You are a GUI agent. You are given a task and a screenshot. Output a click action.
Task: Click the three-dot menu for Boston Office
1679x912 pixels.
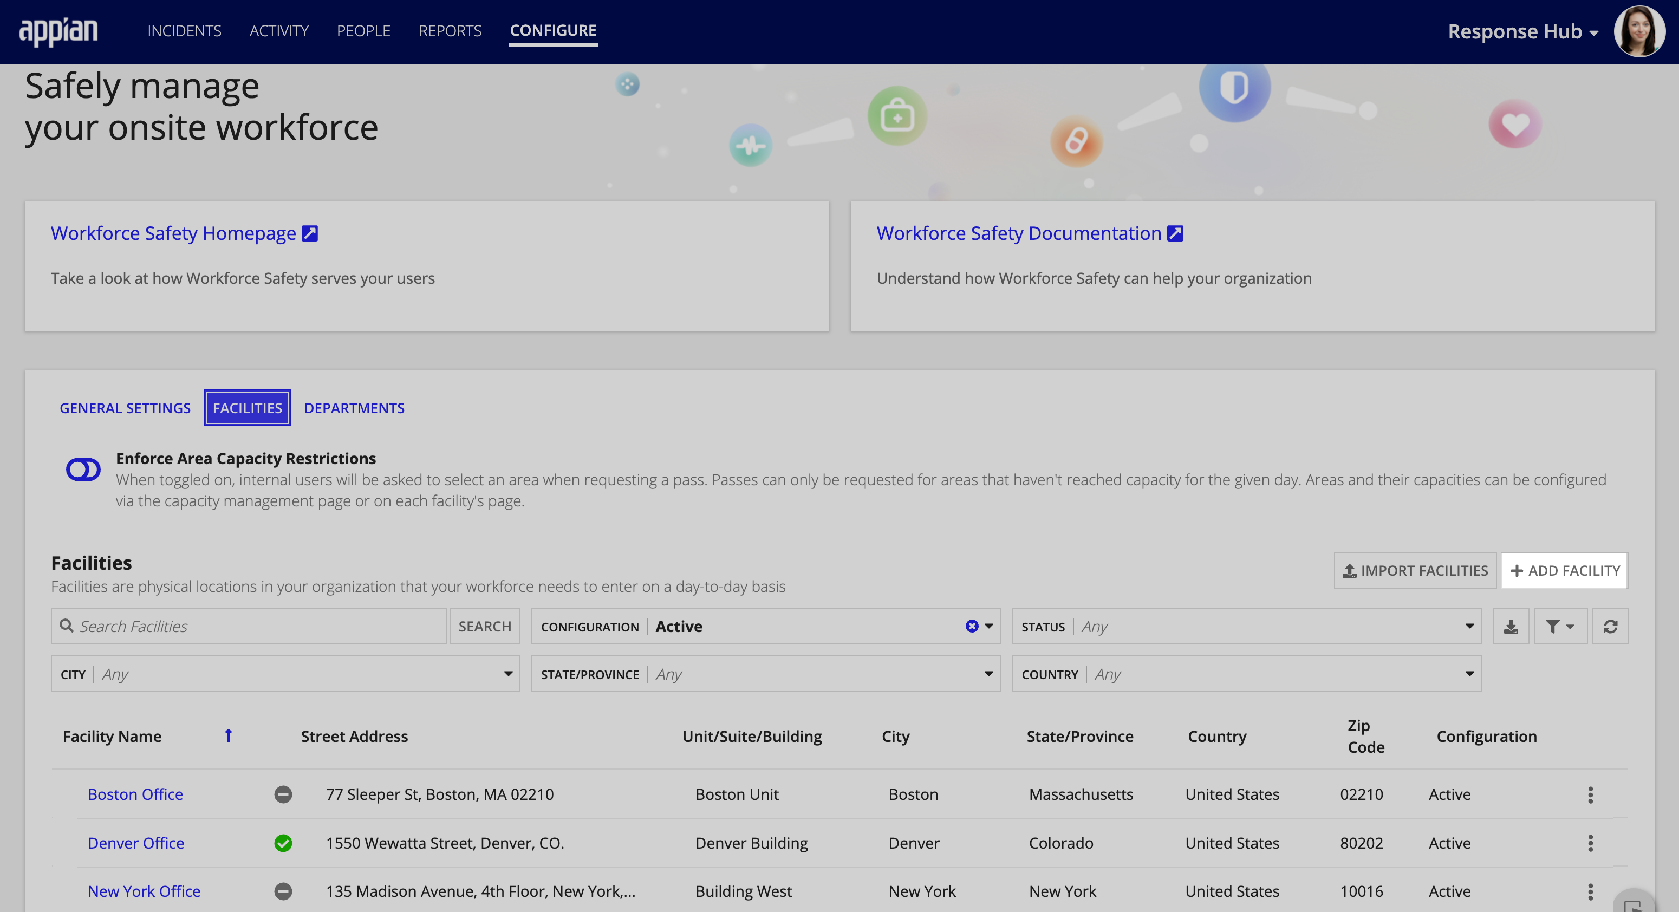(1591, 795)
